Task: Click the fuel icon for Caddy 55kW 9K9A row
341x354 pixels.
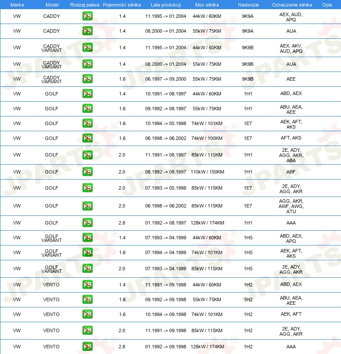Action: coord(87,31)
